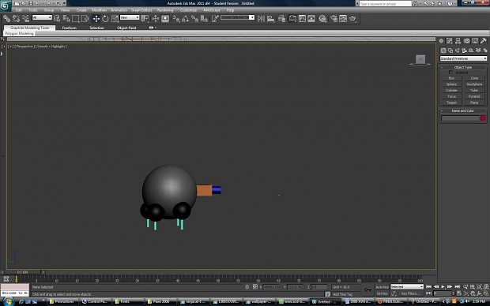
Task: Click the Bind to Space Warp tool
Action: 25,19
